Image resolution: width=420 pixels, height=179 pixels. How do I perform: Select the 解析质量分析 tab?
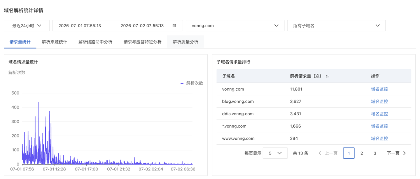pyautogui.click(x=185, y=42)
